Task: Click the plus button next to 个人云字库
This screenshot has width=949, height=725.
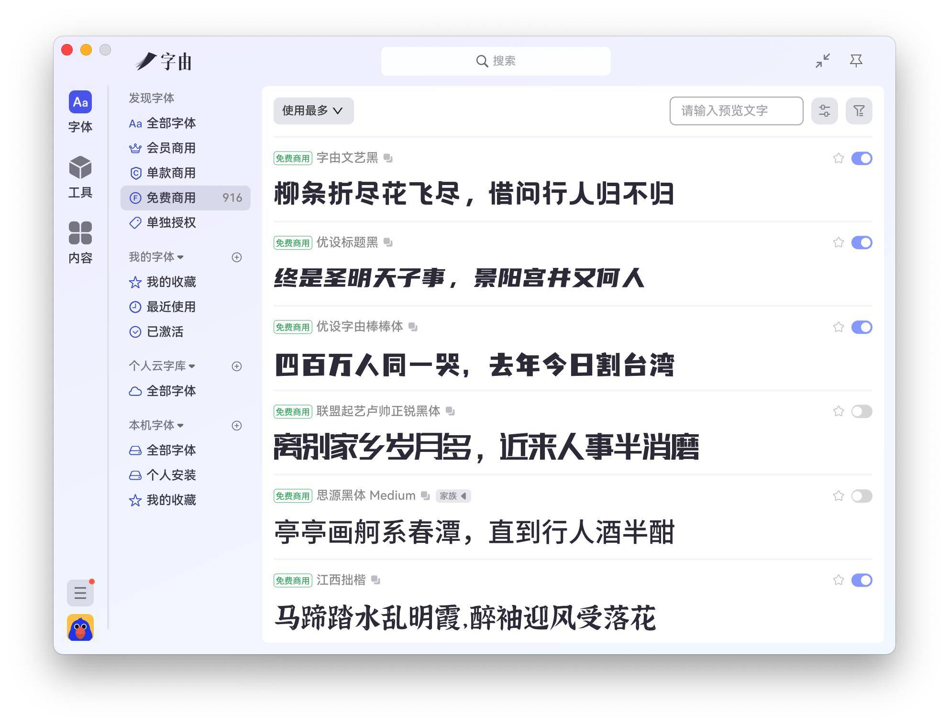Action: coord(237,367)
